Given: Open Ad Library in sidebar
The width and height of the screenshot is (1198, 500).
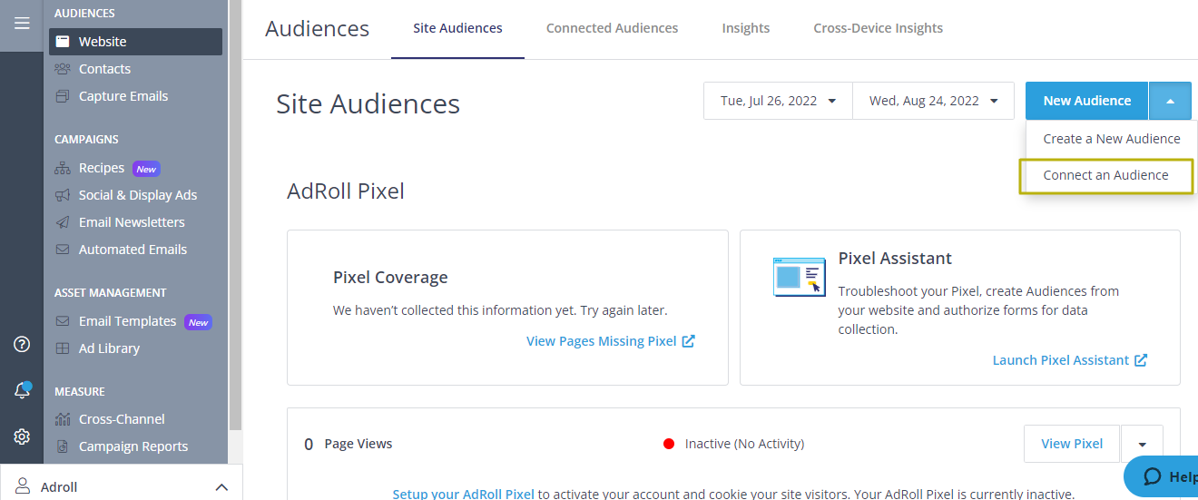Looking at the screenshot, I should pyautogui.click(x=109, y=348).
